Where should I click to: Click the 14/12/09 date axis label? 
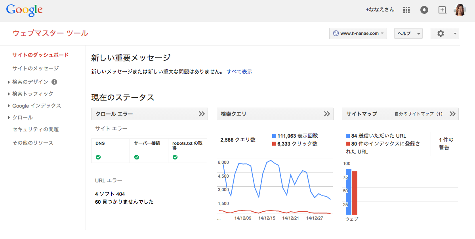pos(243,218)
